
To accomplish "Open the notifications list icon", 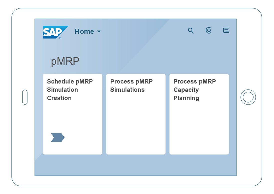I will 226,30.
